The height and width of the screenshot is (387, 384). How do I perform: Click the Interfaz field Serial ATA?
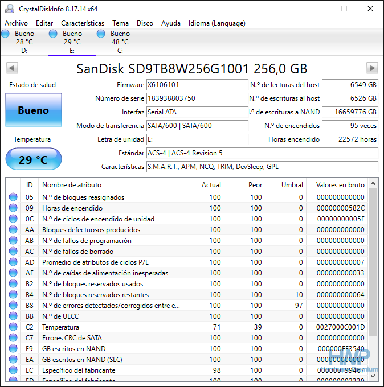[x=198, y=112]
